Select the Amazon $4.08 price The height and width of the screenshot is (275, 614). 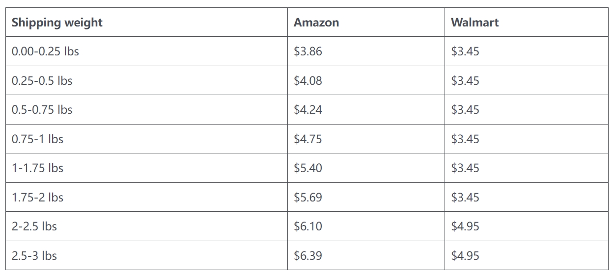click(x=308, y=80)
